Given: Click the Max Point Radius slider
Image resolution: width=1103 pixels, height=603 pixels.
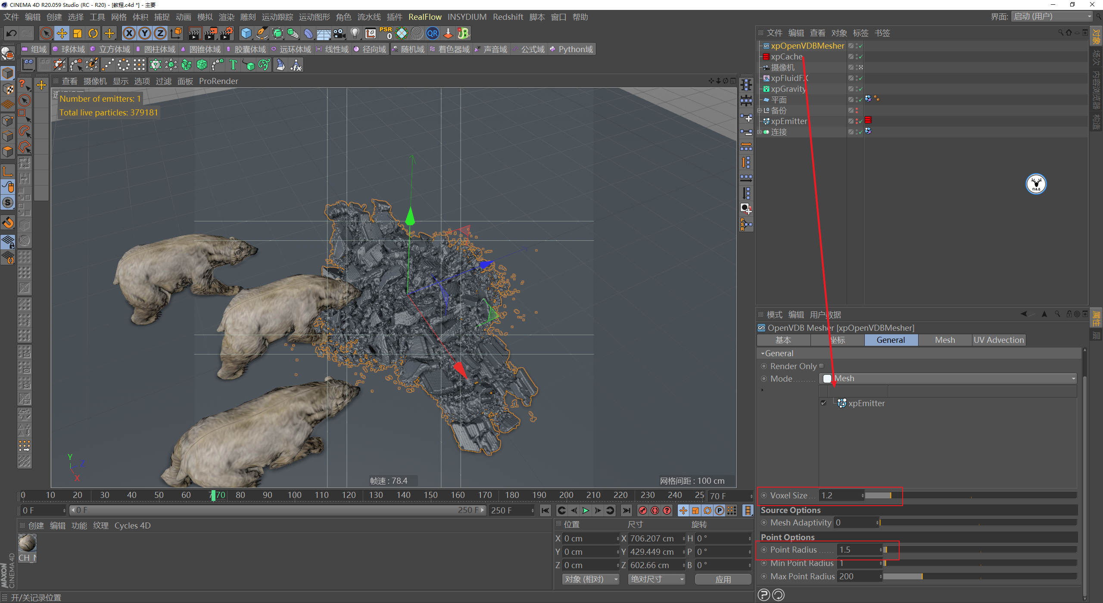Looking at the screenshot, I should (x=978, y=577).
